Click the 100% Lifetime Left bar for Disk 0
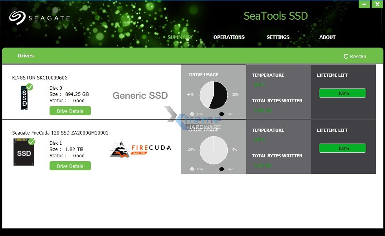385x236 pixels. (x=343, y=93)
